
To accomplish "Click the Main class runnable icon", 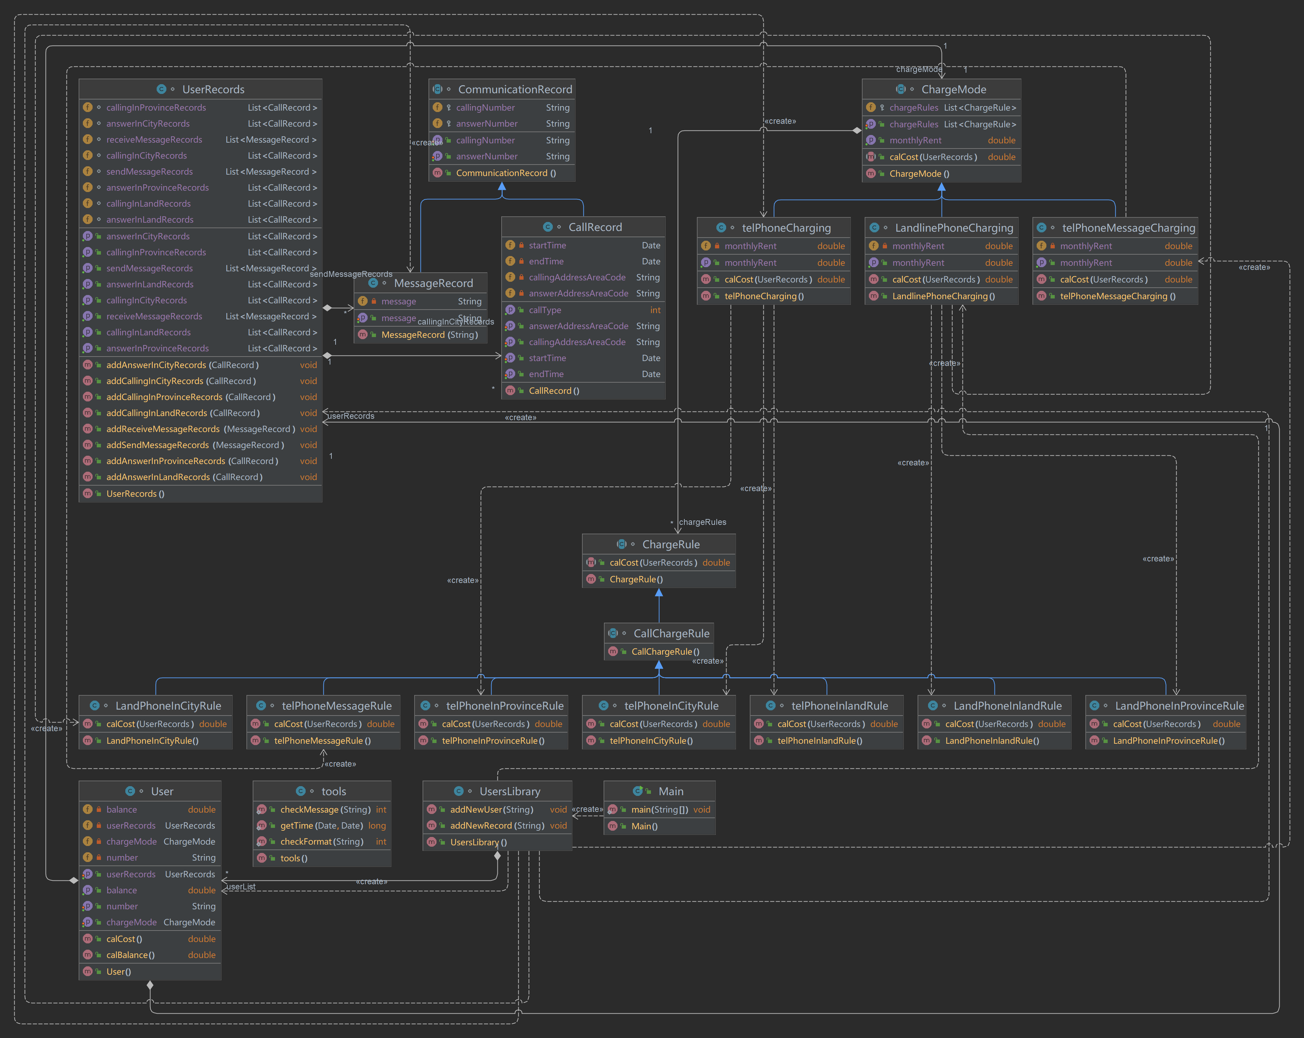I will point(637,791).
